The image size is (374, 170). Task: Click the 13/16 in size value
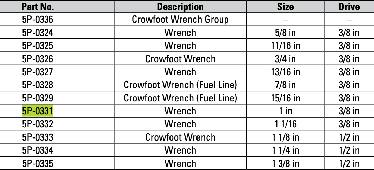(x=285, y=72)
